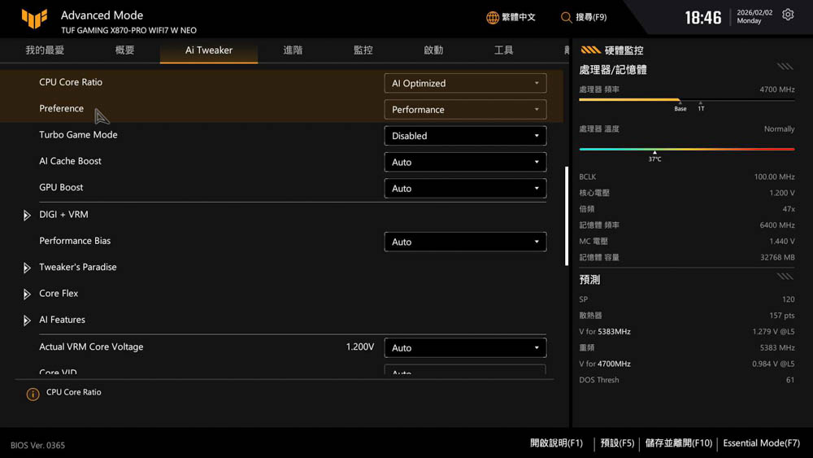Viewport: 813px width, 458px height.
Task: Expand the AI Features submenu
Action: (27, 321)
